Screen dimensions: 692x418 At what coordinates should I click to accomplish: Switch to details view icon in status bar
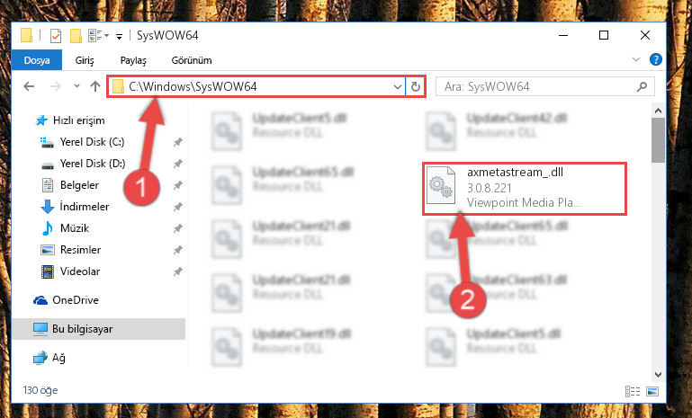tap(633, 391)
